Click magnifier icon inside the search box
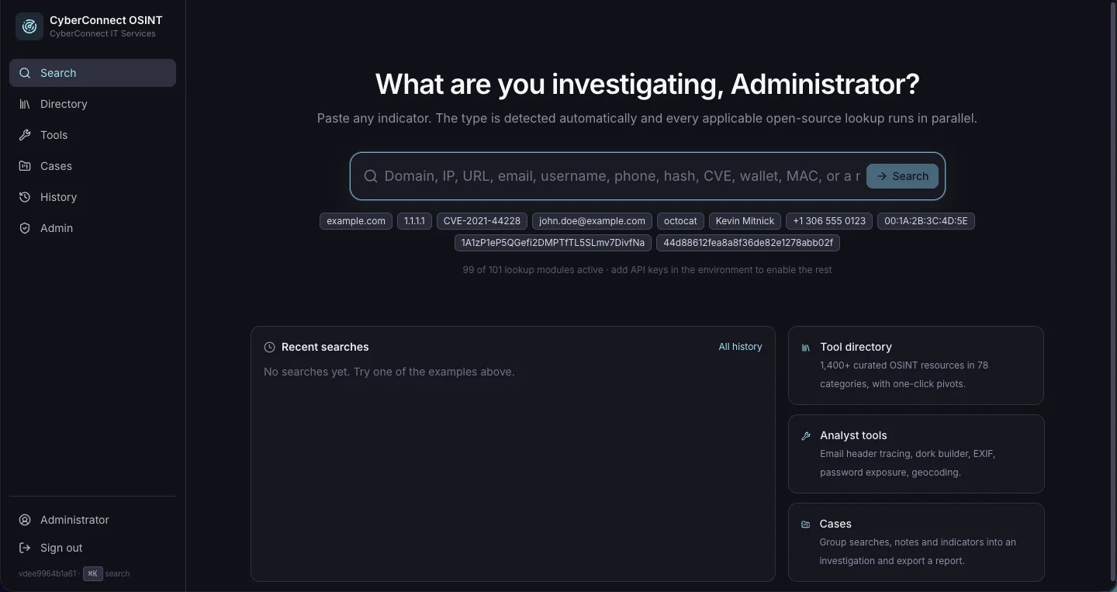This screenshot has width=1117, height=592. (371, 176)
